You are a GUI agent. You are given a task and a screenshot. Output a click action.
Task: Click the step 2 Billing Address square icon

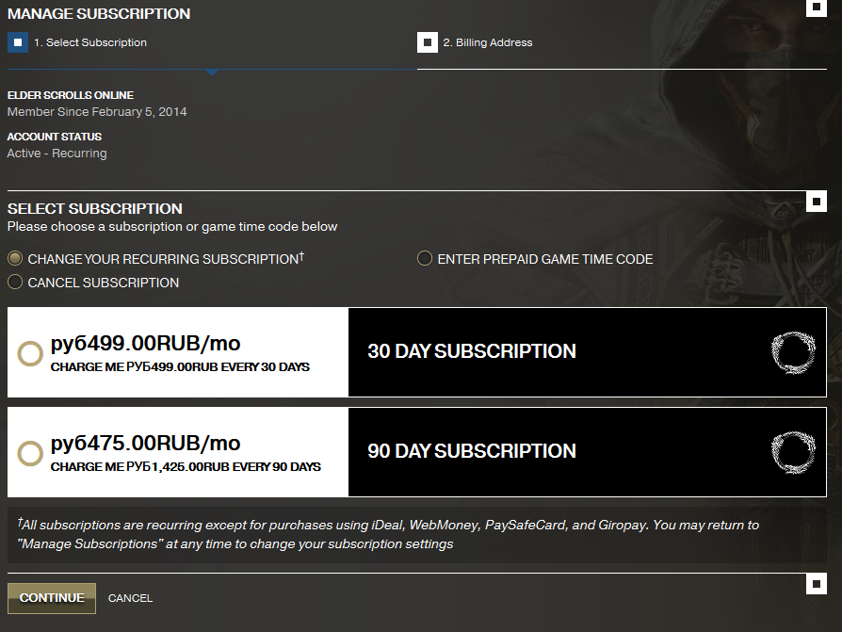point(428,42)
